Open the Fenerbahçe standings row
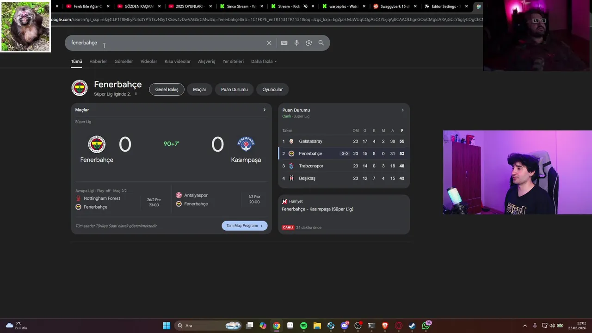The image size is (592, 333). click(344, 154)
